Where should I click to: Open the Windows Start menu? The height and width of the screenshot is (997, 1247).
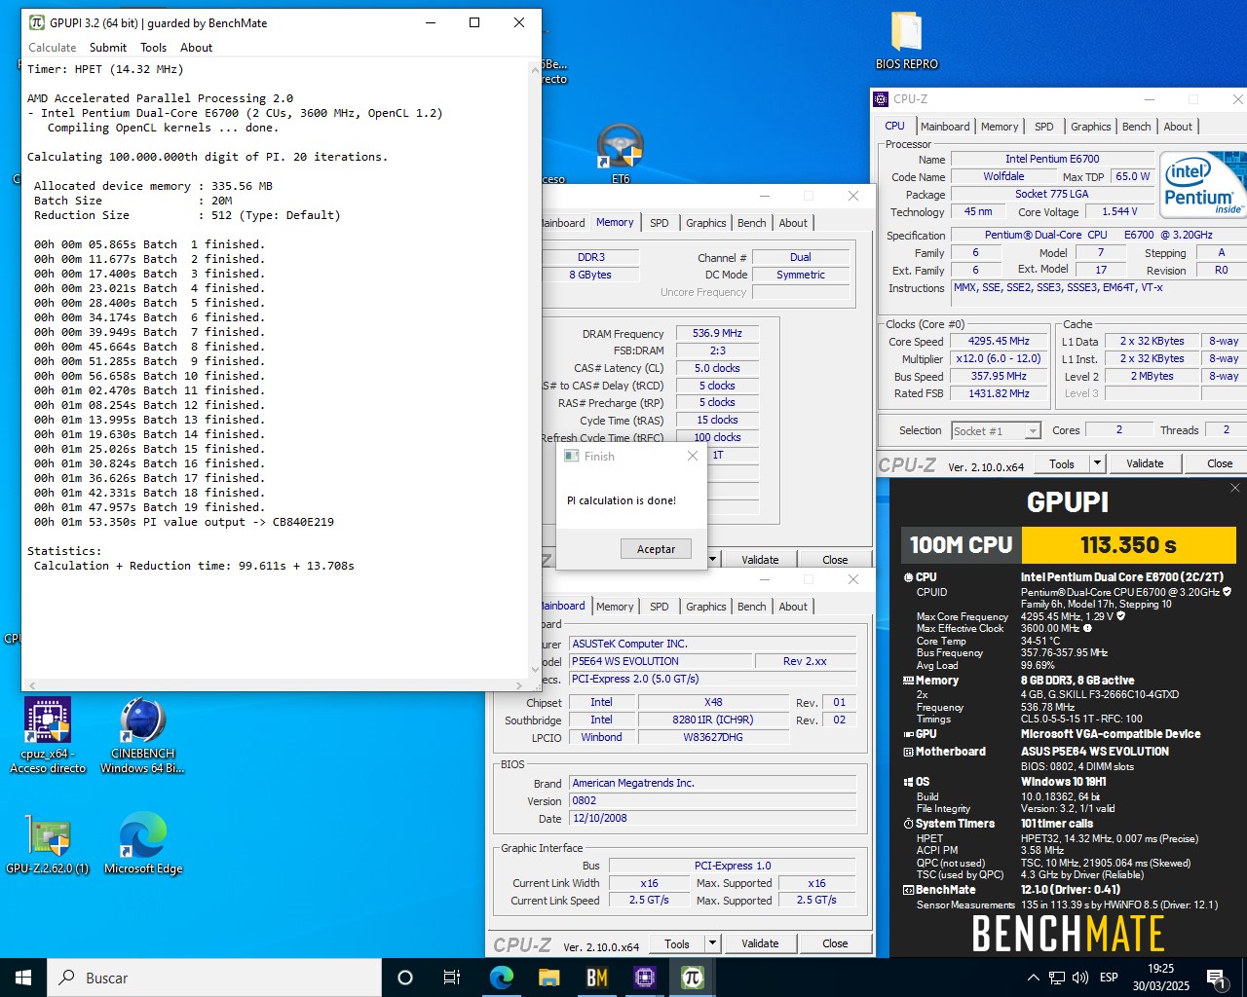23,978
